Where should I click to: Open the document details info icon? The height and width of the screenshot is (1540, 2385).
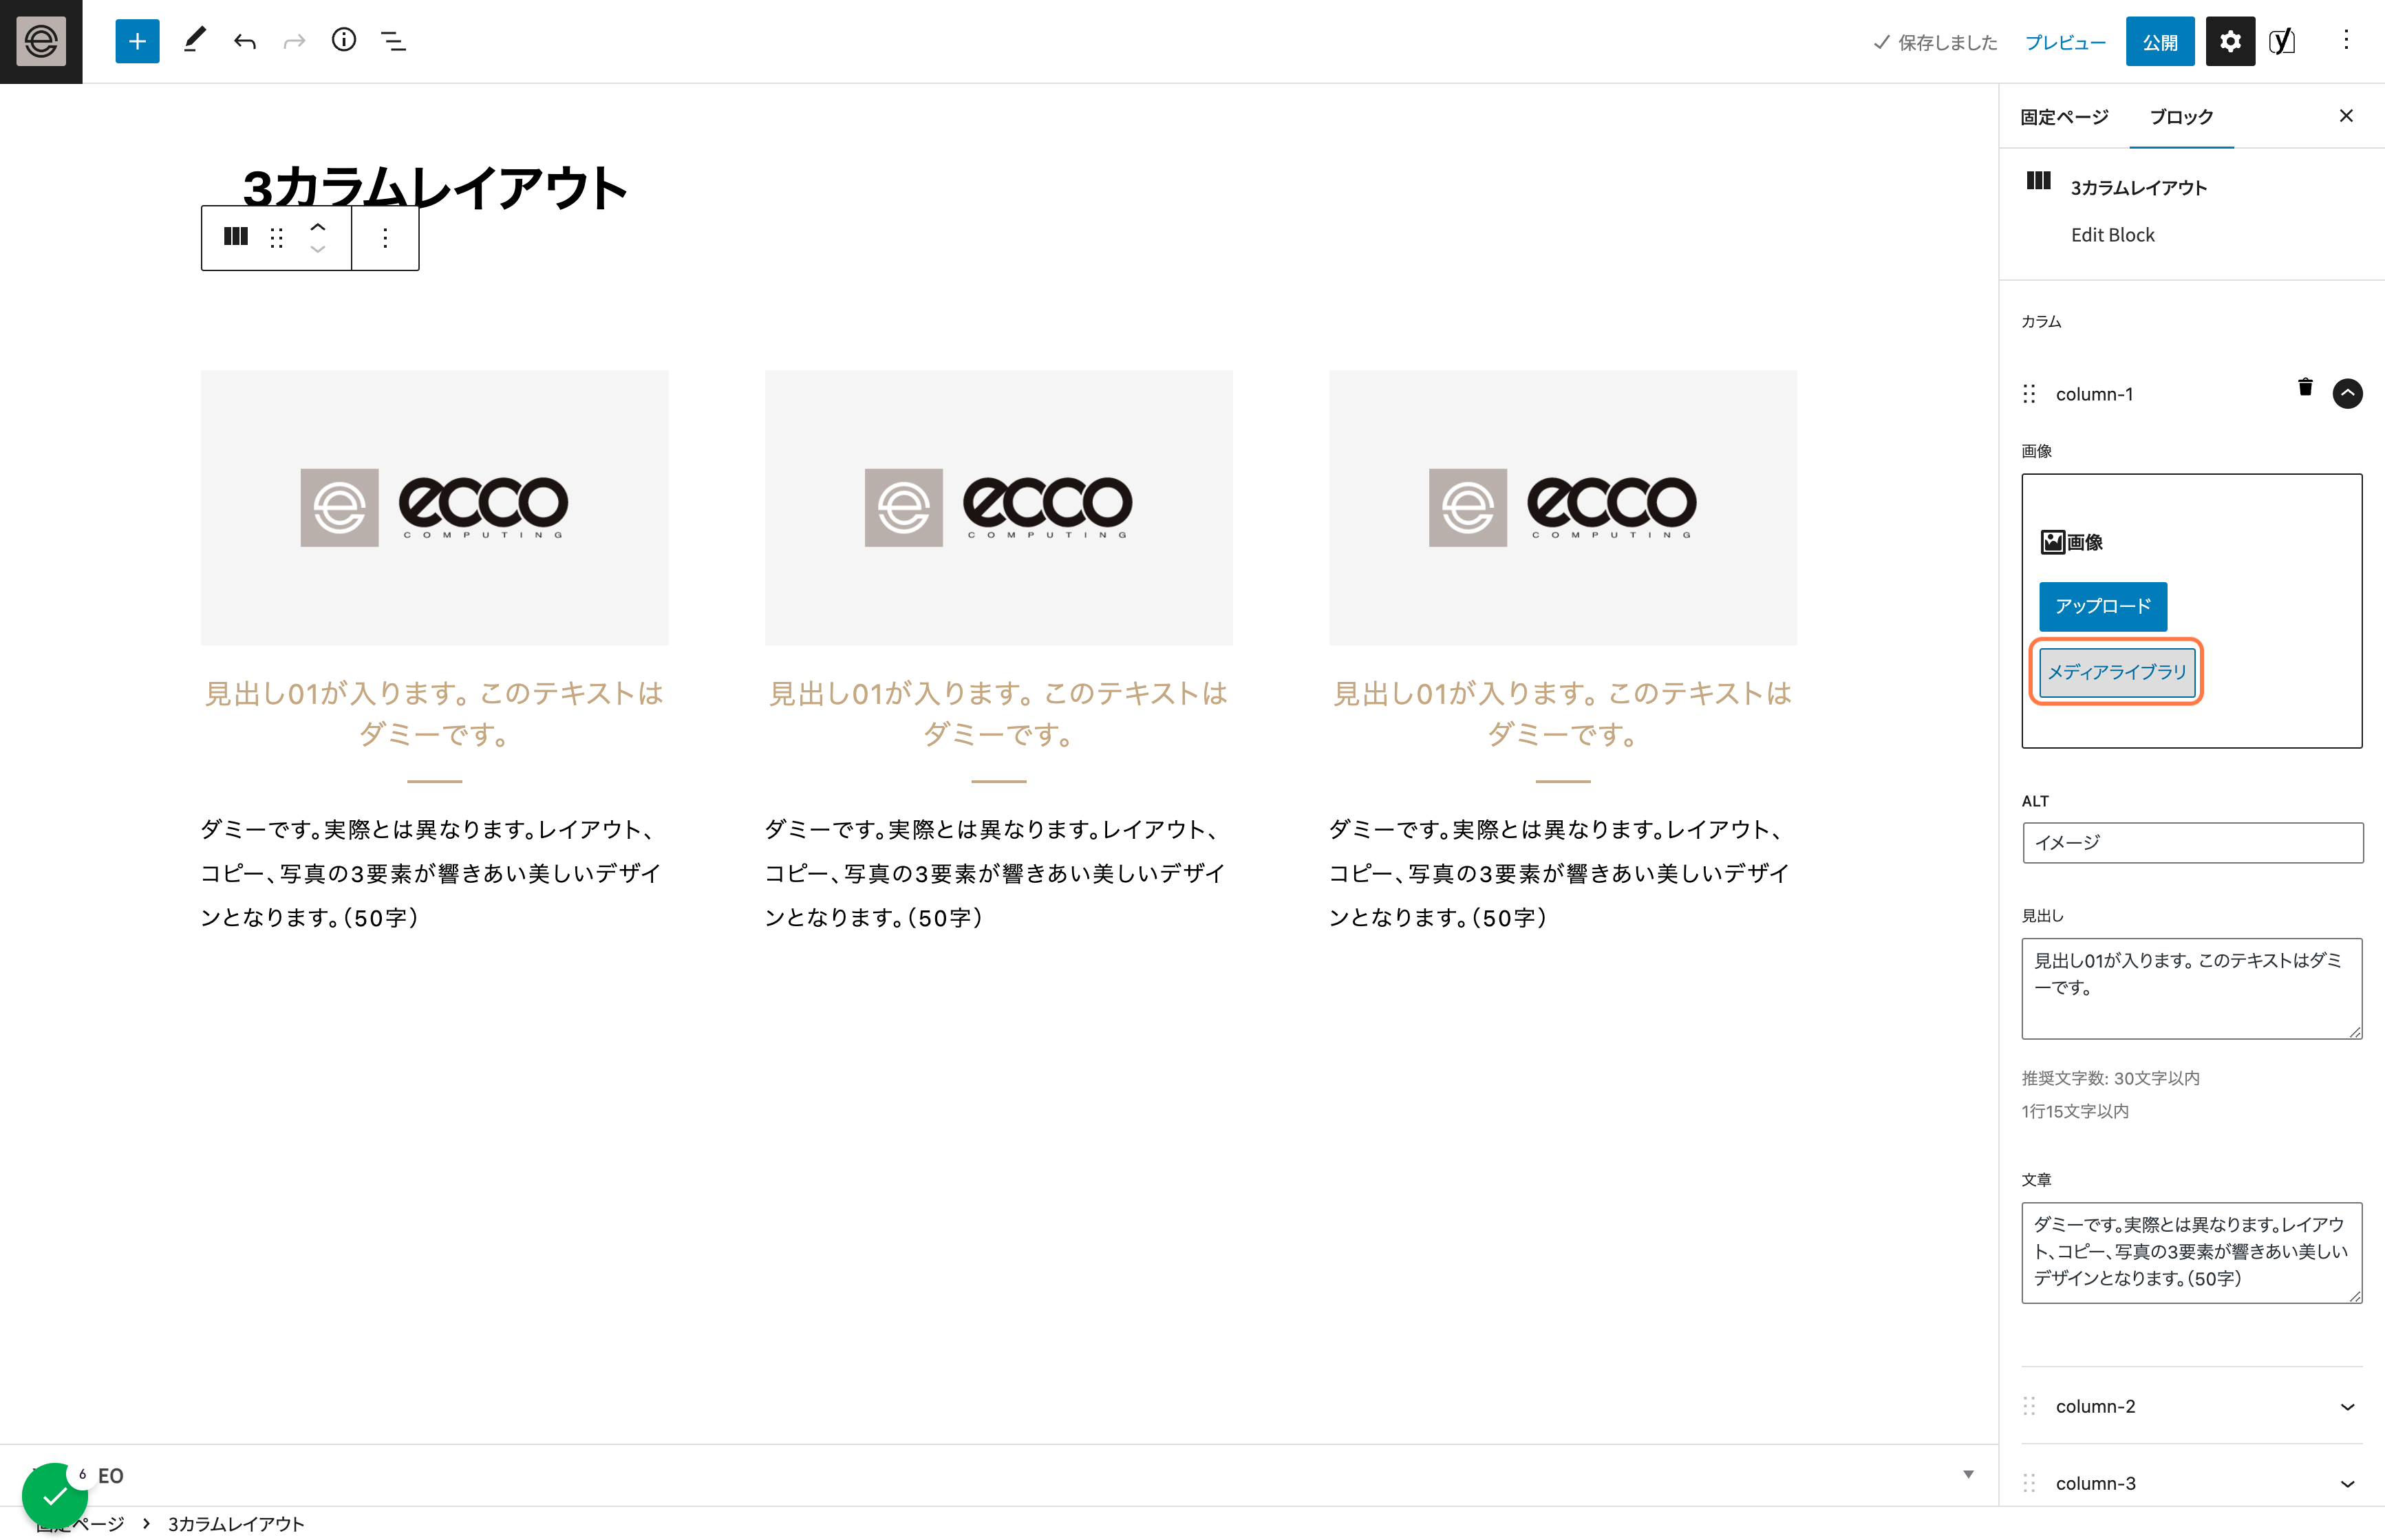tap(344, 40)
